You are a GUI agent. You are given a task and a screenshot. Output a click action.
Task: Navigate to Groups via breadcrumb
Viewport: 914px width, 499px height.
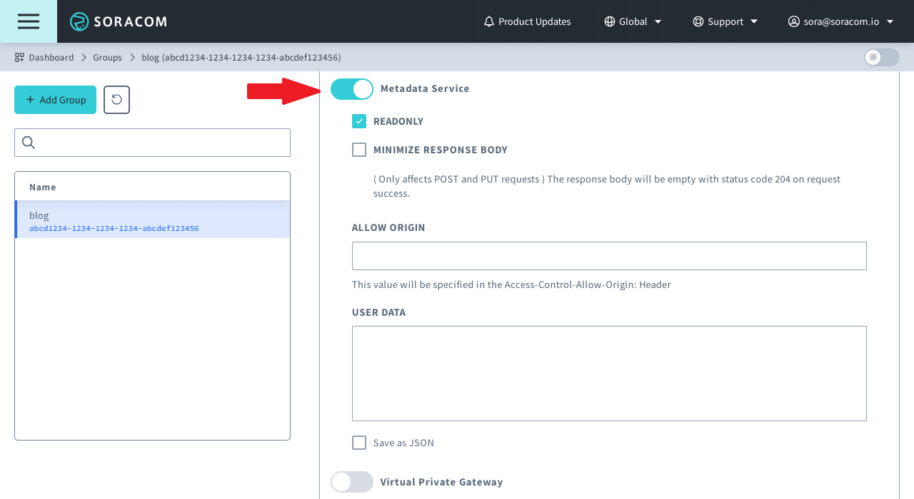107,57
